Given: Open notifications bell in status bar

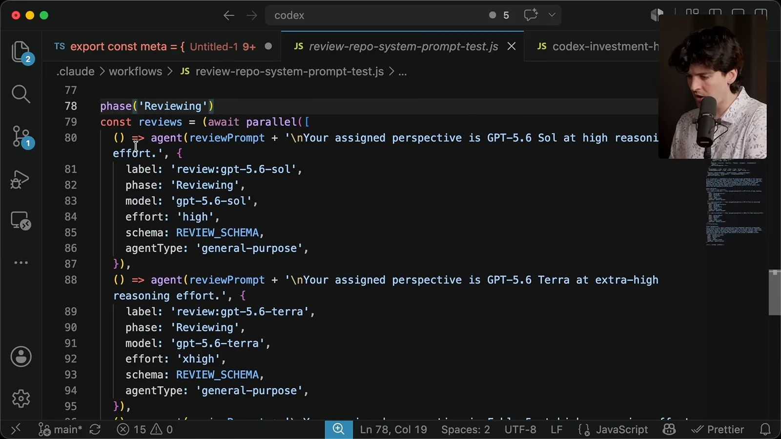Looking at the screenshot, I should [765, 429].
